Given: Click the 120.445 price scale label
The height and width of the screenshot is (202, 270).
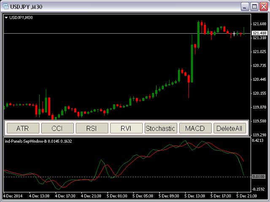Looking at the screenshot, I should coord(259,80).
